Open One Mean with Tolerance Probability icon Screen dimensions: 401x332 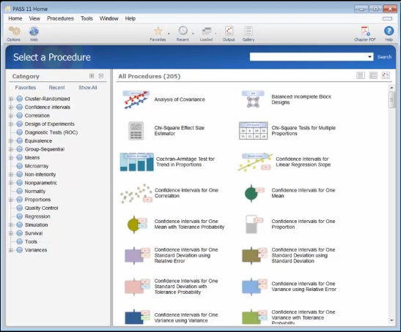(x=137, y=225)
